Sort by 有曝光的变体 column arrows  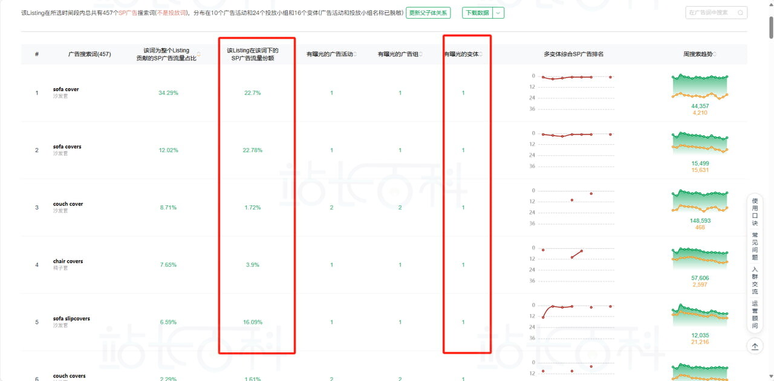pos(481,54)
